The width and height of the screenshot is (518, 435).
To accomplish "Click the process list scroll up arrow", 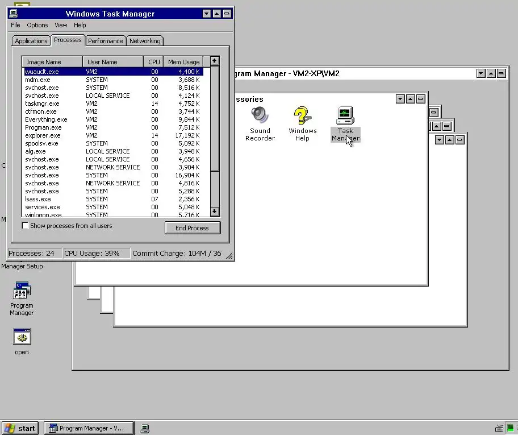I will click(215, 61).
